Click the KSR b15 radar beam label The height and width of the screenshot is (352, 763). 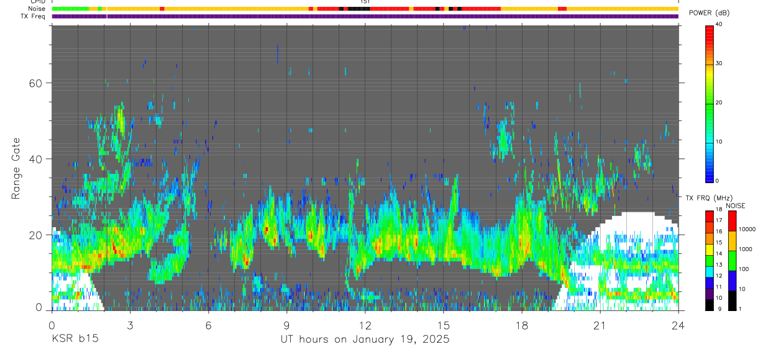tap(74, 340)
